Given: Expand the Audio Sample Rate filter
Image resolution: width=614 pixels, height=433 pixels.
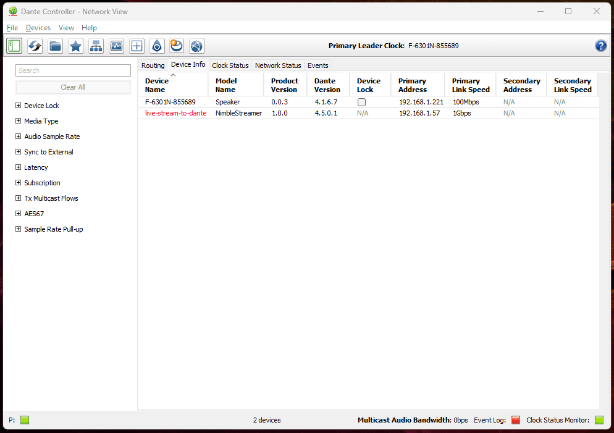Looking at the screenshot, I should pos(18,137).
